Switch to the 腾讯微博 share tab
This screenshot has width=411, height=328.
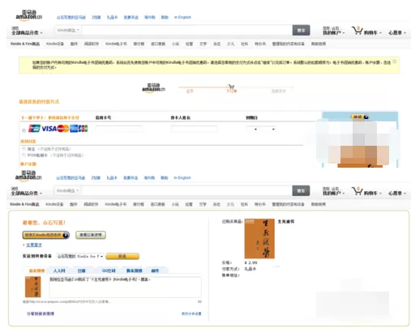(134, 270)
